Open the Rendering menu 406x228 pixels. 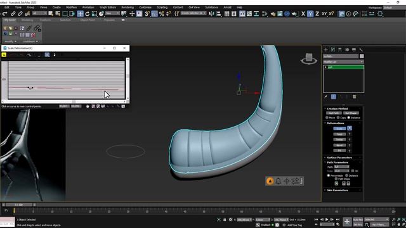pos(128,8)
